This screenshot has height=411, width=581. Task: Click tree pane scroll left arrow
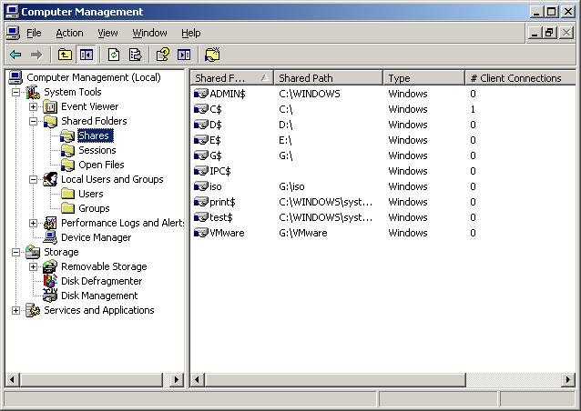(12, 379)
